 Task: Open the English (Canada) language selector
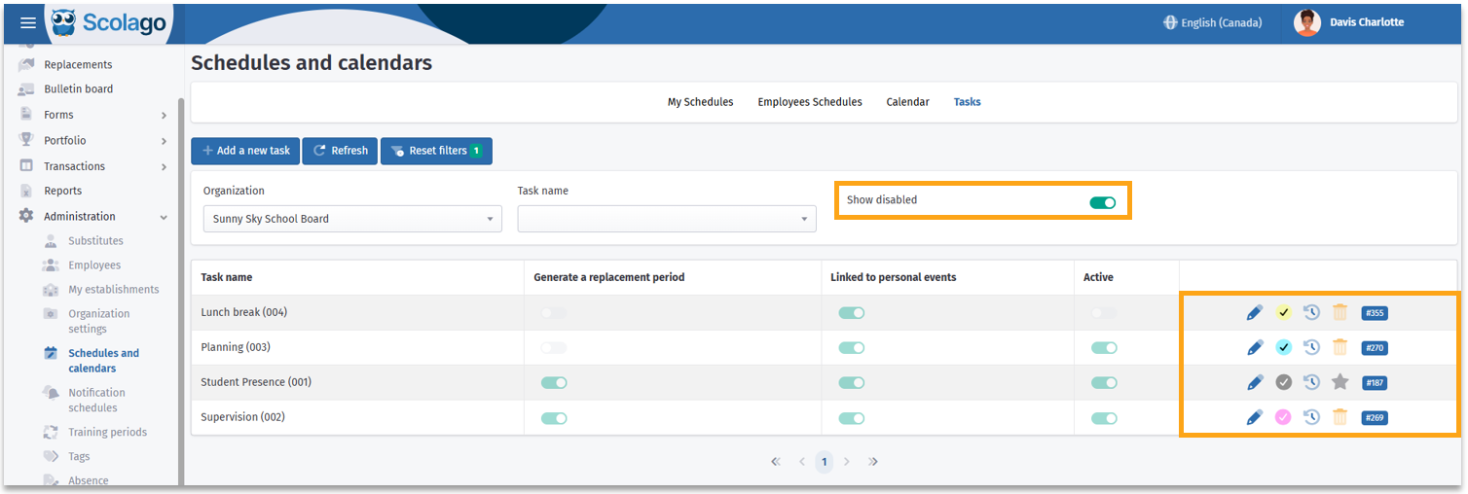[x=1213, y=22]
